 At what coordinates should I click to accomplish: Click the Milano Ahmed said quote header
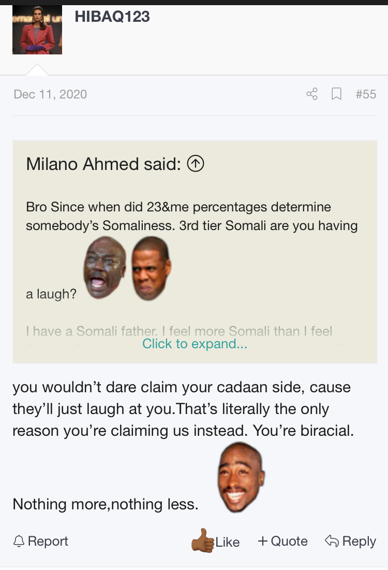103,164
